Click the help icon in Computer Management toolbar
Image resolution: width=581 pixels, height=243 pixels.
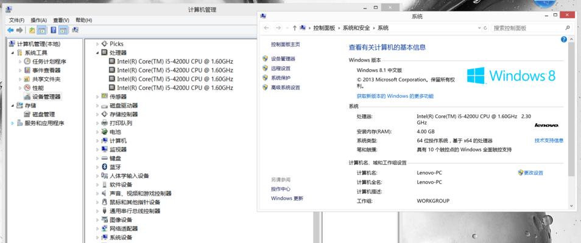click(54, 30)
